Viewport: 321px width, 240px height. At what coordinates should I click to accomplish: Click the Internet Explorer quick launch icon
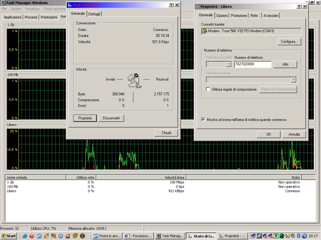(x=24, y=236)
